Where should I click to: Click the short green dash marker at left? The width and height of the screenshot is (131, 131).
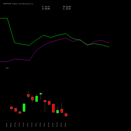pos(7,68)
